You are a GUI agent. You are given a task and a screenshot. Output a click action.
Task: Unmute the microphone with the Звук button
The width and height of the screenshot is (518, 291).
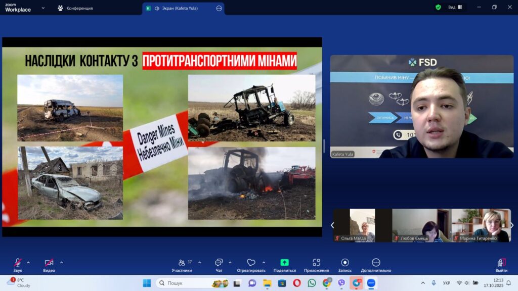pos(18,264)
